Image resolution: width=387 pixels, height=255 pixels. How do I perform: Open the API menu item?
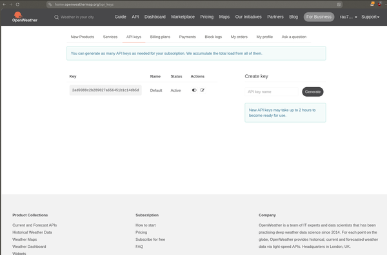[135, 17]
